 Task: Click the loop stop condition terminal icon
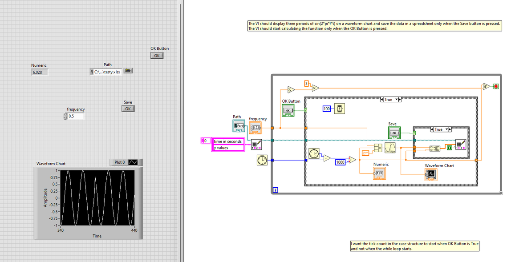point(496,86)
